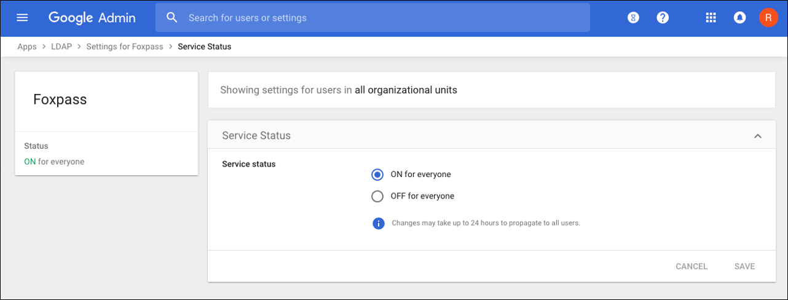Click the Service Status section header
The image size is (788, 300).
(x=491, y=135)
